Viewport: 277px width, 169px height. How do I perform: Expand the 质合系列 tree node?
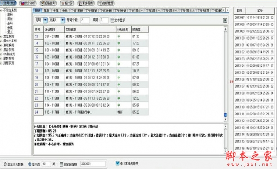(1, 50)
